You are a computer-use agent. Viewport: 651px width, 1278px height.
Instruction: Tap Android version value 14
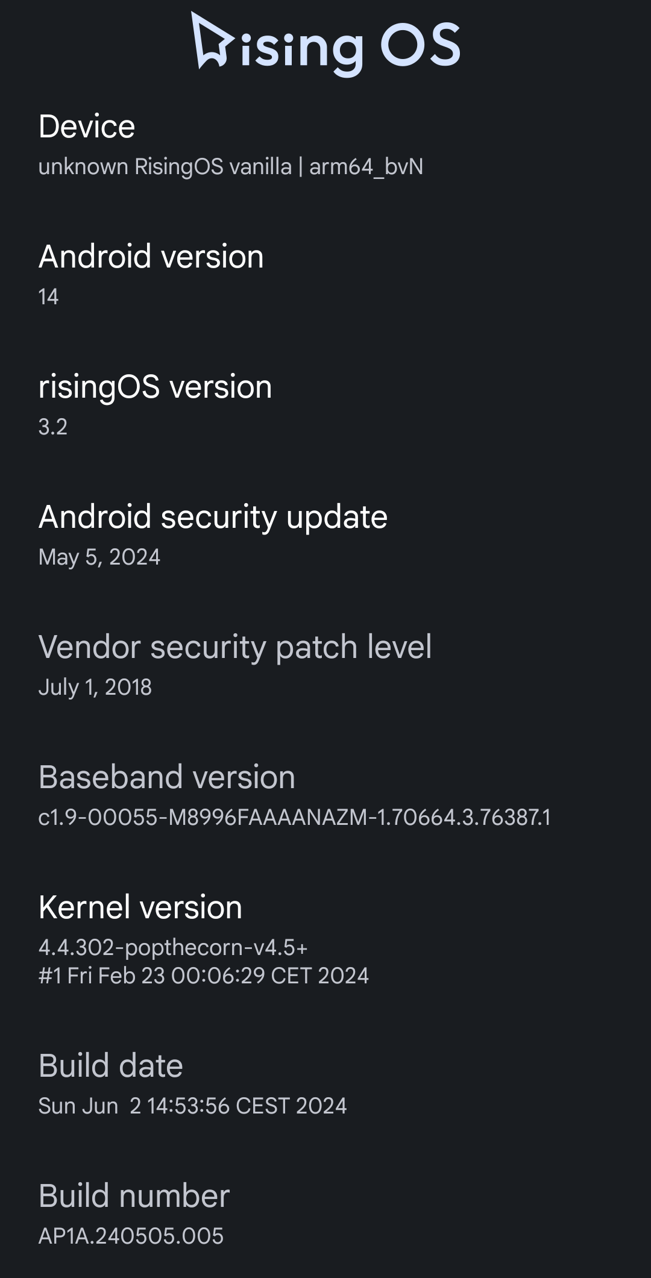(48, 296)
